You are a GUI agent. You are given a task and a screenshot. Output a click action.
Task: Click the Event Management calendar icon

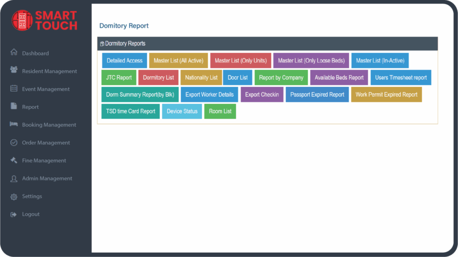point(14,88)
